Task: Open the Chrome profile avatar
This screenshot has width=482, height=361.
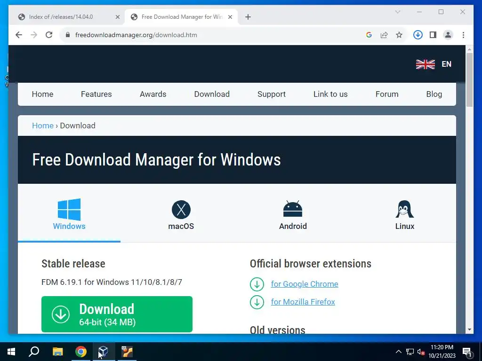Action: 448,35
